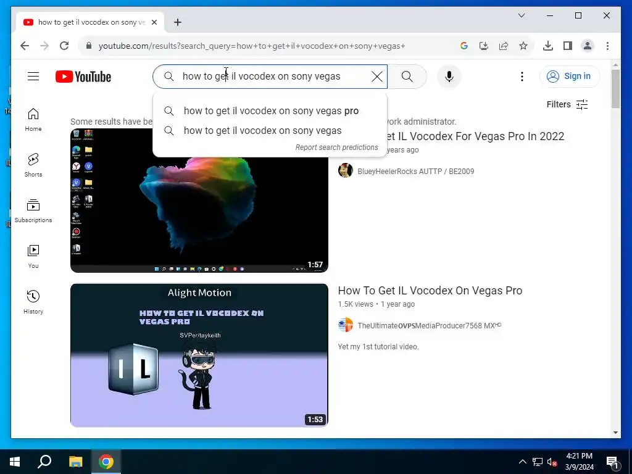Screen dimensions: 632x474
Task: Play the Alight Motion 1:53 thumbnail
Action: click(199, 355)
